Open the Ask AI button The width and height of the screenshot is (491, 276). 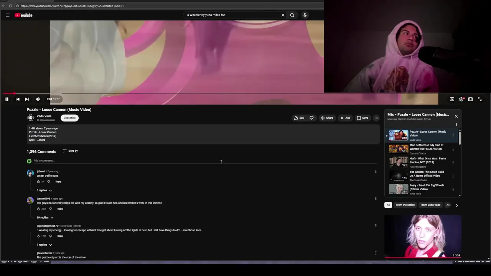(x=345, y=118)
